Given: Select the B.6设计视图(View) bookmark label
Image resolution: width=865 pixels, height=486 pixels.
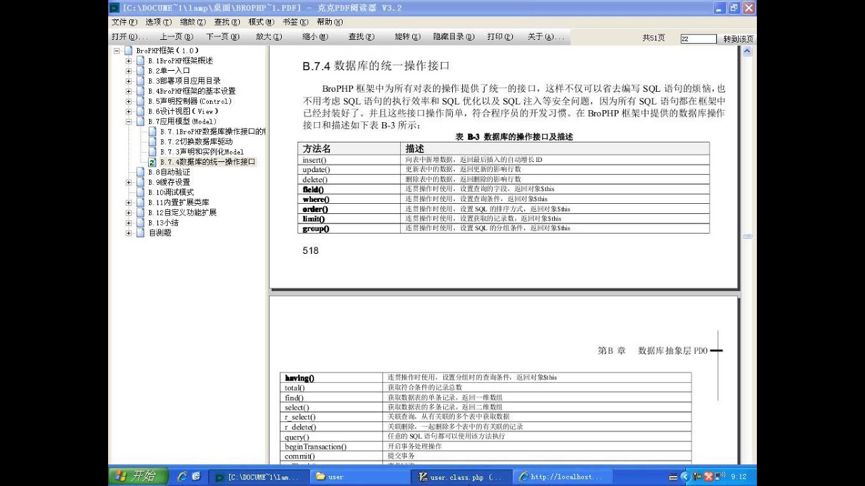Looking at the screenshot, I should 183,111.
